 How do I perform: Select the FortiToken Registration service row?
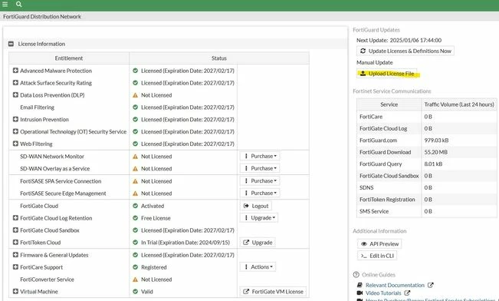pyautogui.click(x=426, y=200)
